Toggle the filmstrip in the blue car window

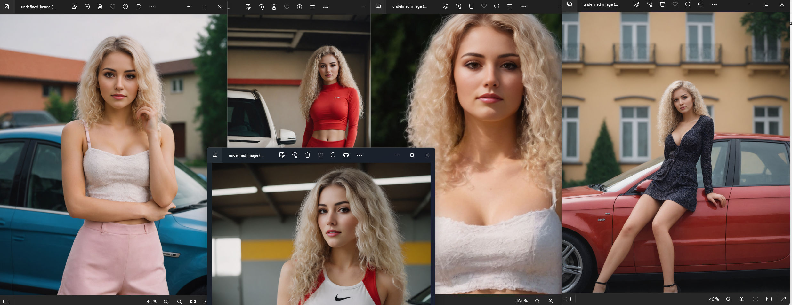point(6,301)
